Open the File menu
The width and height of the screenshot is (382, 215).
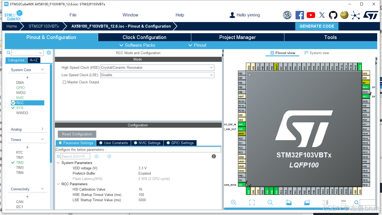point(73,15)
